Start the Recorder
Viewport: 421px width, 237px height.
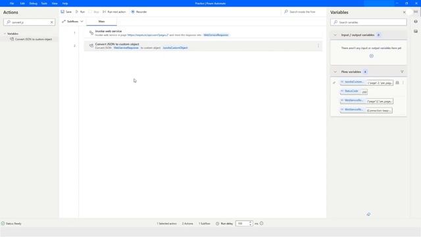(x=139, y=12)
